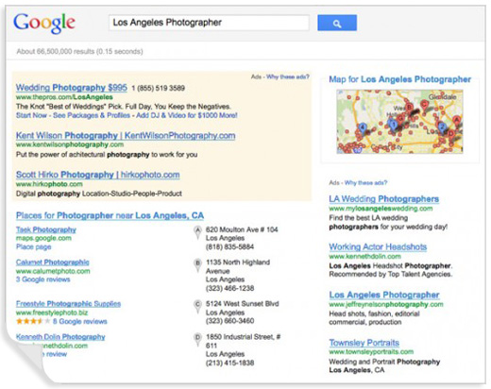Viewport: 491px width, 389px height.
Task: Click Why these ads? in right sidebar
Action: [365, 183]
